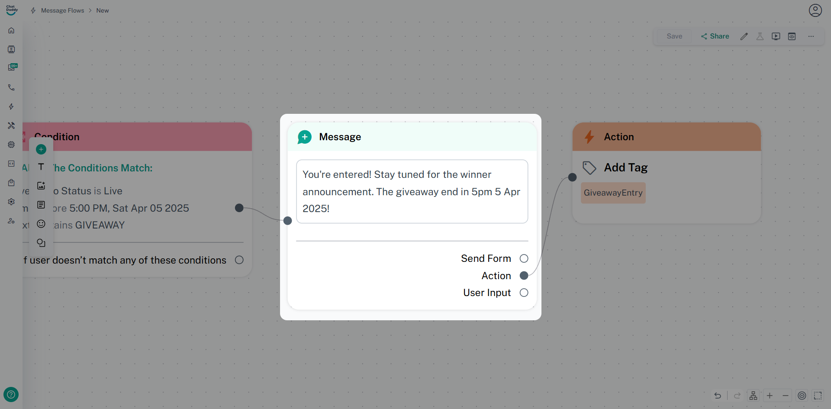Click the fit-to-center target icon
This screenshot has height=409, width=831.
[802, 396]
